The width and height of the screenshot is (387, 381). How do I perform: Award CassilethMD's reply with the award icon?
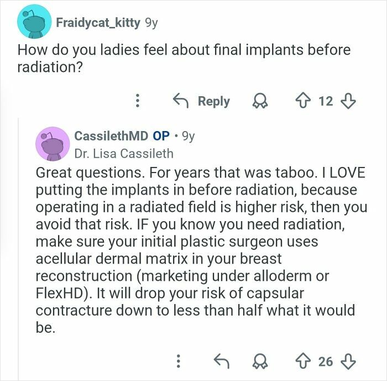coord(258,362)
